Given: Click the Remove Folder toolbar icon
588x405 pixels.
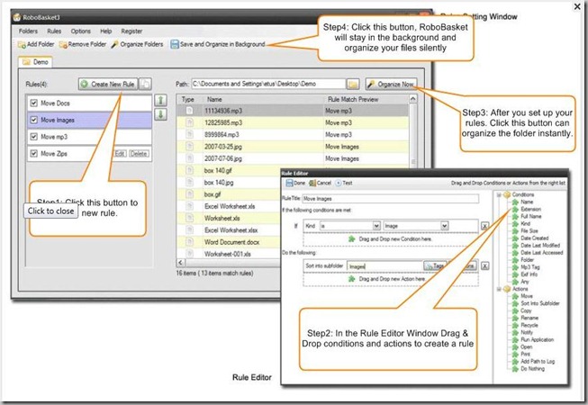Looking at the screenshot, I should point(63,45).
